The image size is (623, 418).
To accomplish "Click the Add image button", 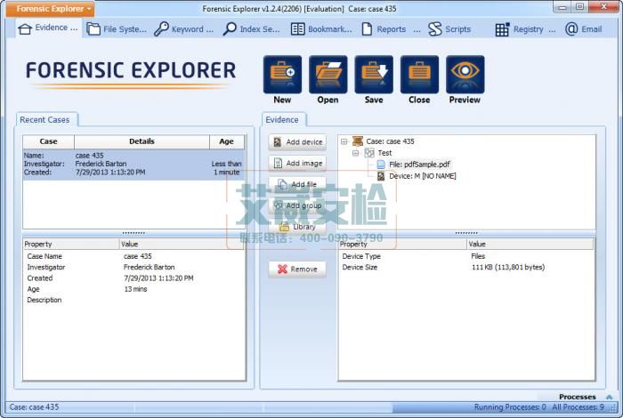I will pos(297,163).
